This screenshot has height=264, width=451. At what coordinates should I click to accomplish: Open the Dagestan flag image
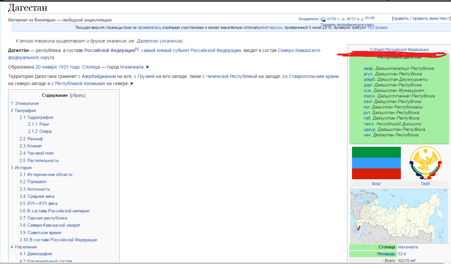[x=376, y=163]
